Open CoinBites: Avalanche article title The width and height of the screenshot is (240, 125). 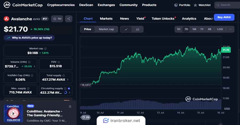pyautogui.click(x=45, y=113)
